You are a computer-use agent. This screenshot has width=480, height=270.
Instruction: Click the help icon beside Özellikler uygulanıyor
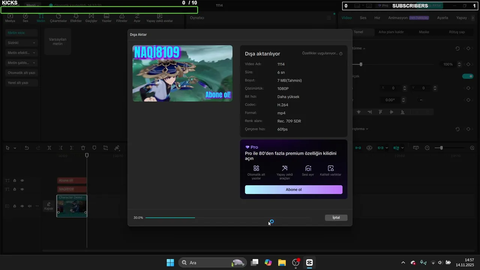click(x=341, y=54)
